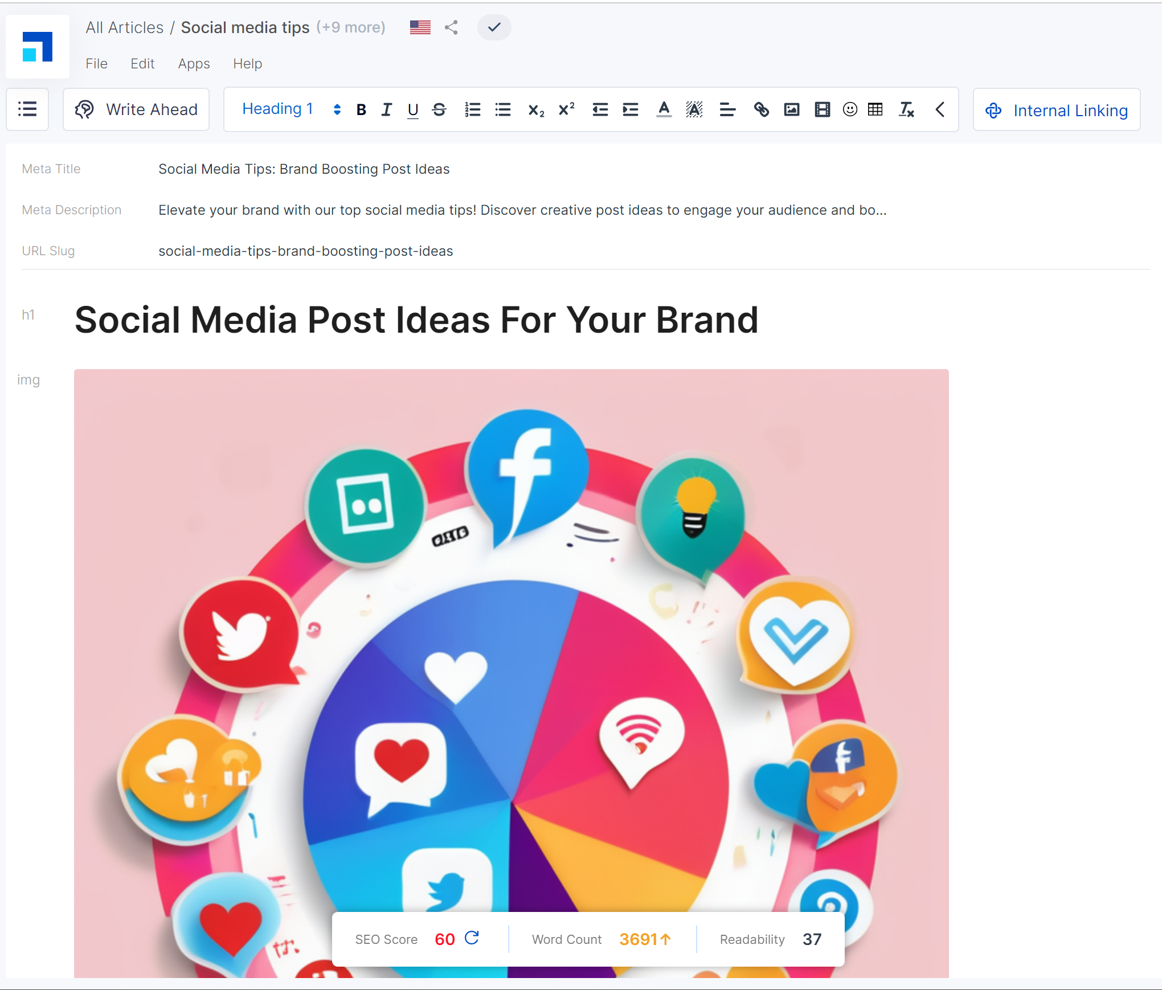
Task: Refresh the SEO Score
Action: [472, 938]
